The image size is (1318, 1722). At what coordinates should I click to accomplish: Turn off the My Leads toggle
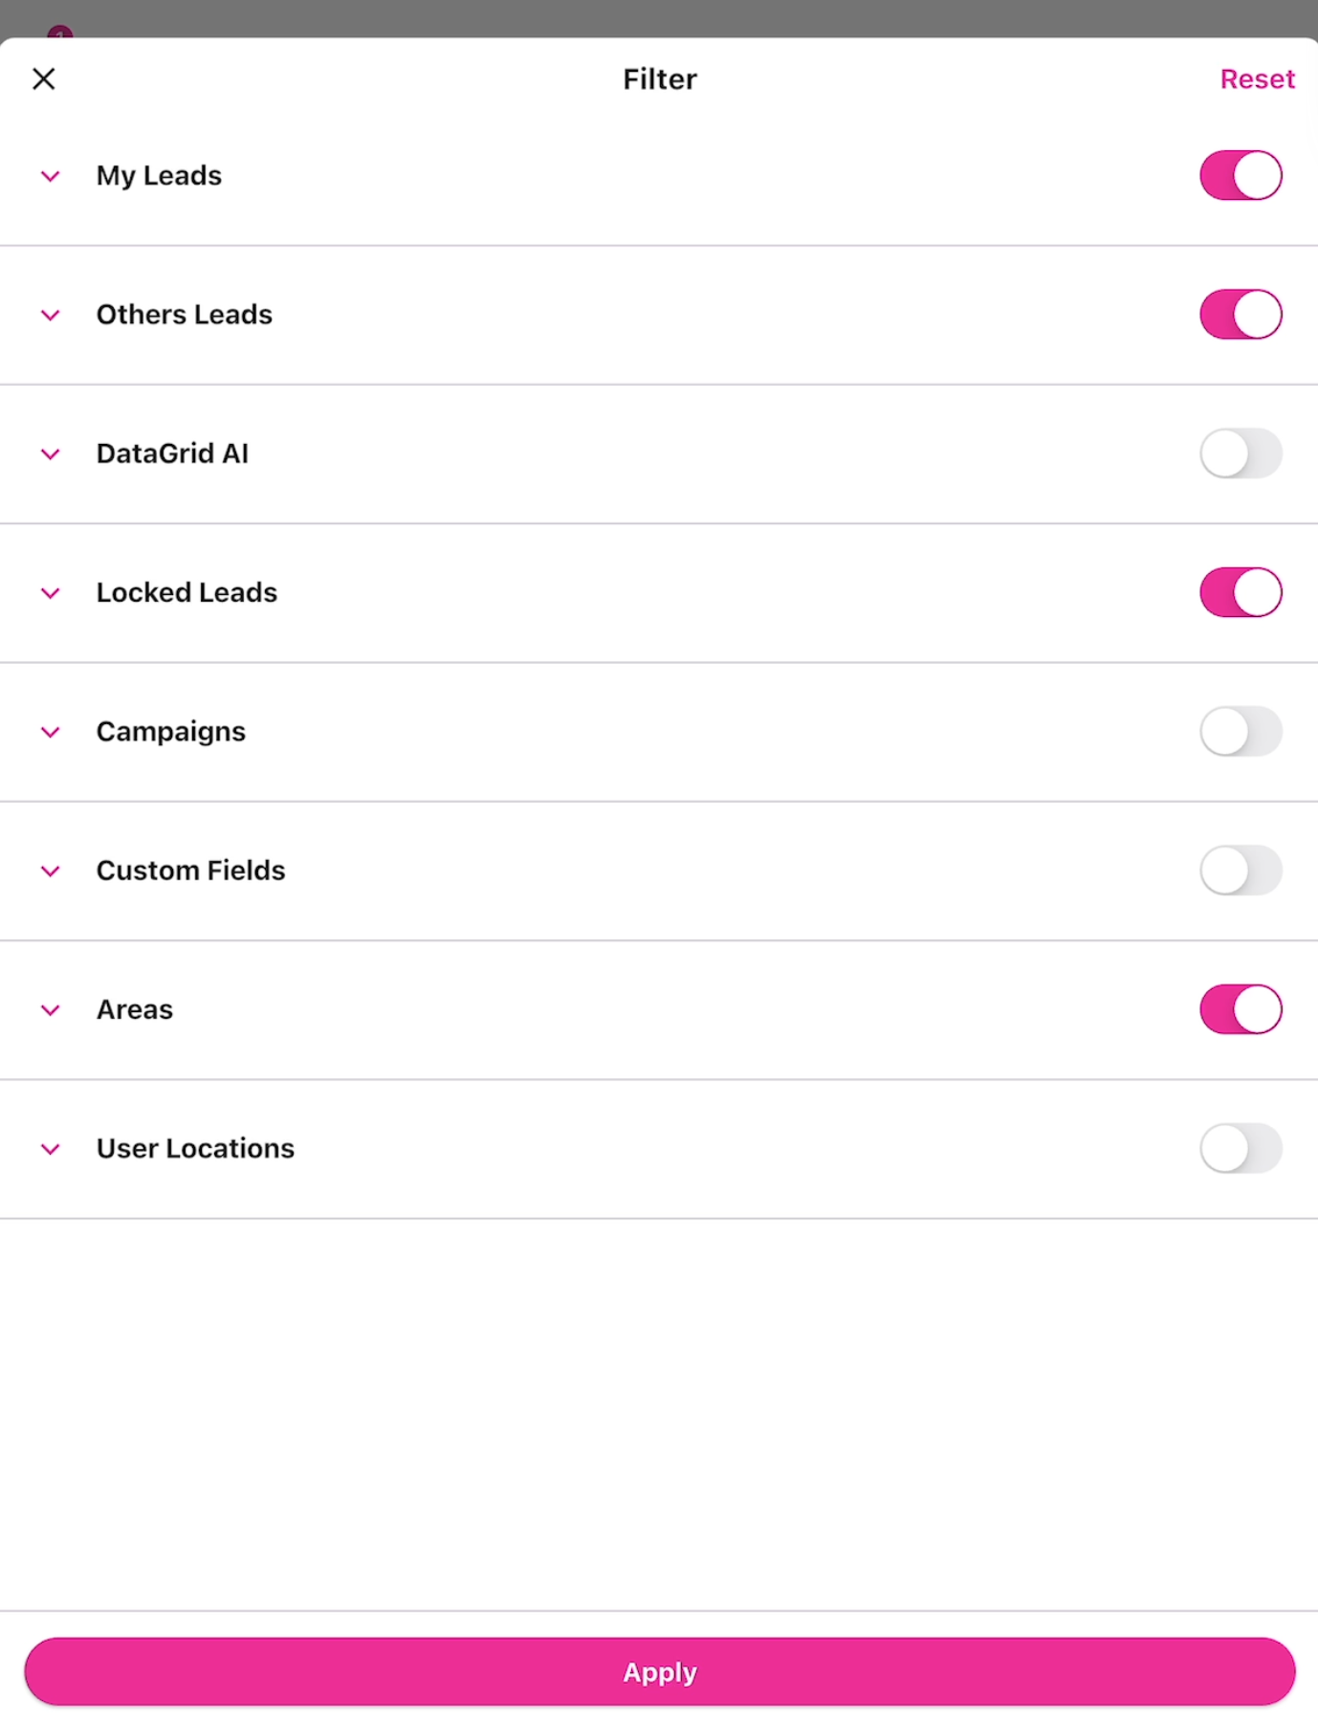pyautogui.click(x=1241, y=175)
